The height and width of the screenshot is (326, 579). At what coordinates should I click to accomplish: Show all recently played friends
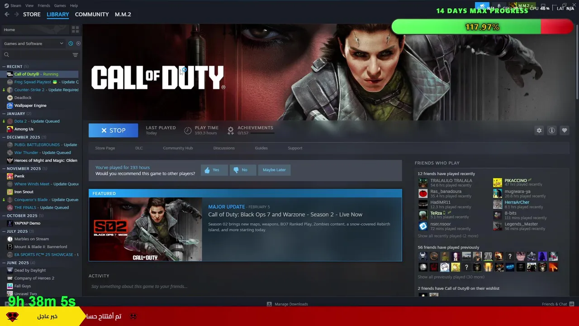tap(448, 236)
